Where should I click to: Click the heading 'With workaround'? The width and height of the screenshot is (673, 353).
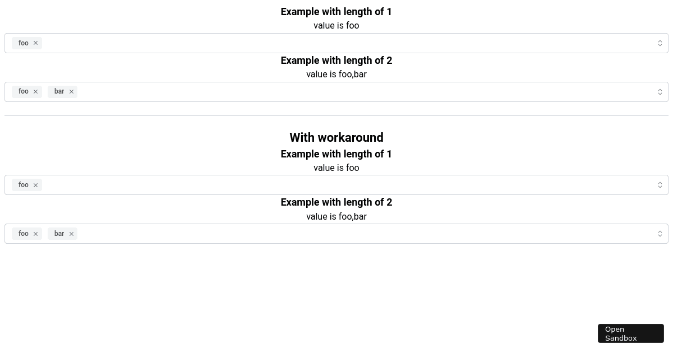336,137
